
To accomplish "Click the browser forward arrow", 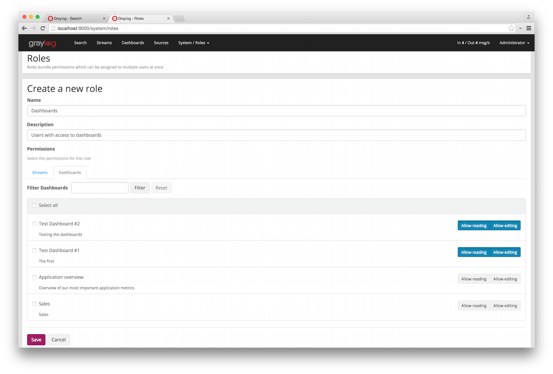I will point(33,28).
